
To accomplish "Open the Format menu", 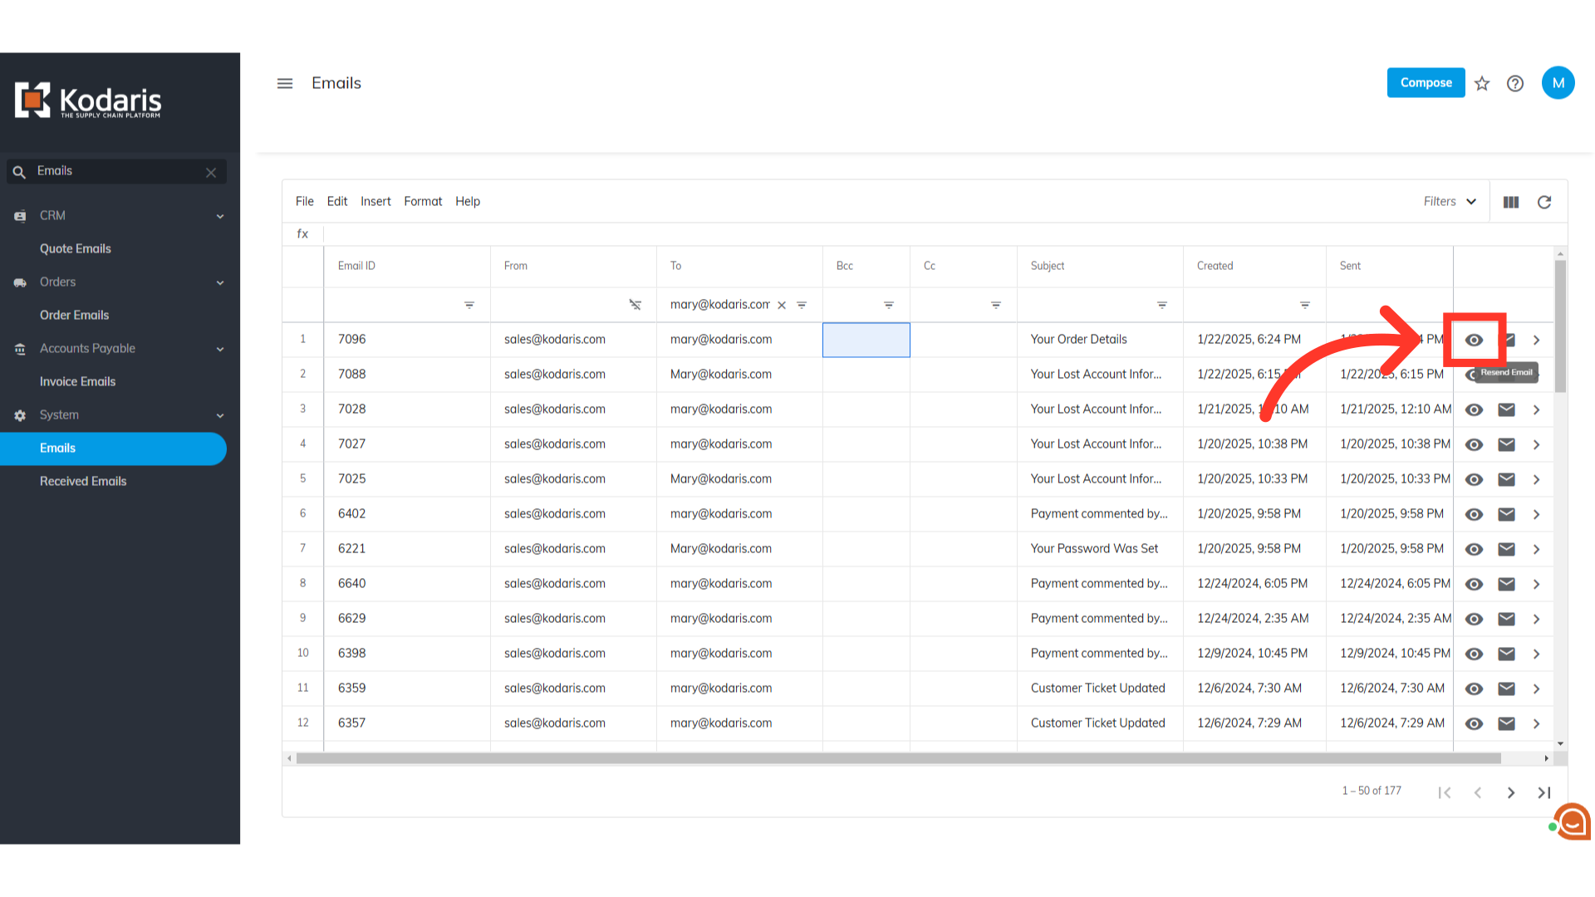I will pyautogui.click(x=423, y=202).
